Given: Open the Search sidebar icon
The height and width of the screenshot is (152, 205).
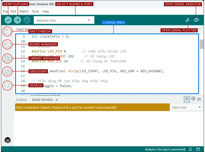Looking at the screenshot, I should coord(7,85).
